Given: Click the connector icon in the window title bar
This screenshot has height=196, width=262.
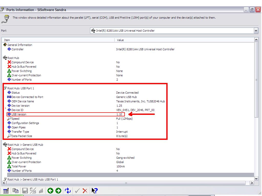Looking at the screenshot, I should [2, 9].
